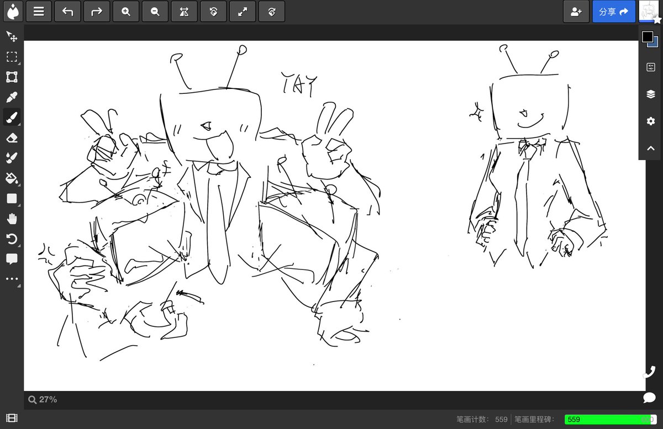663x429 pixels.
Task: Open the timelapse film strip icon
Action: click(x=12, y=419)
